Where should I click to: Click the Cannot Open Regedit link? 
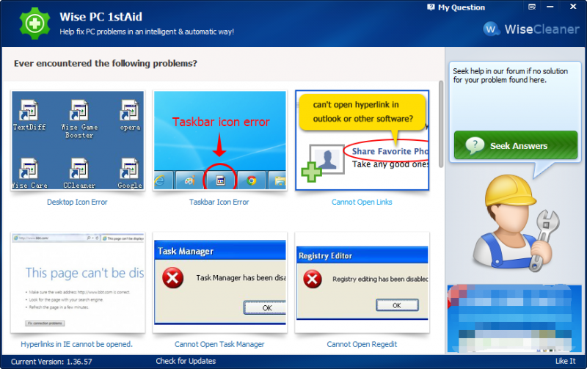pos(362,344)
